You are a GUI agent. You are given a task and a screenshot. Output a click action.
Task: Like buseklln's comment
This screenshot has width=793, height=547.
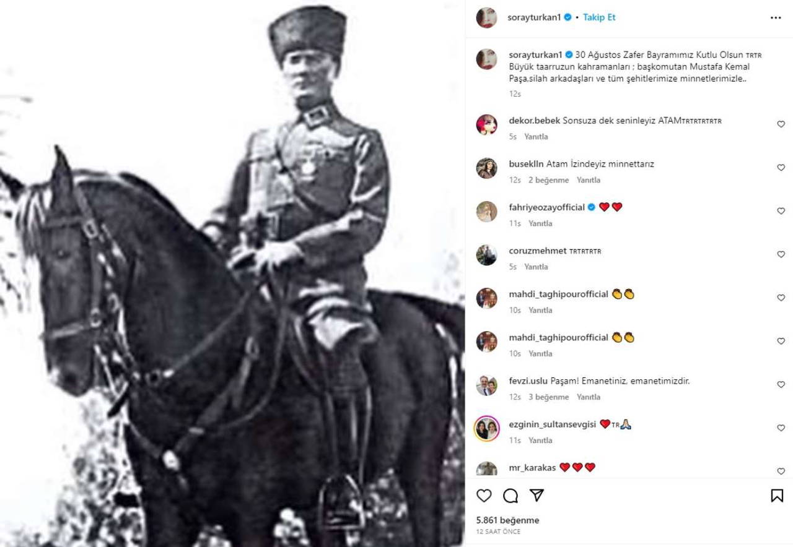click(x=781, y=168)
